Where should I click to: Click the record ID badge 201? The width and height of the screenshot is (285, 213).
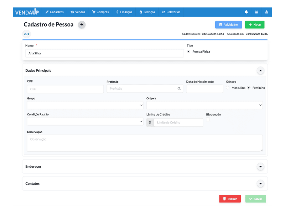[x=27, y=34]
